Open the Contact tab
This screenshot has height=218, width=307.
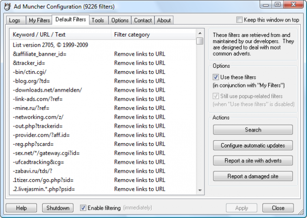pyautogui.click(x=143, y=20)
